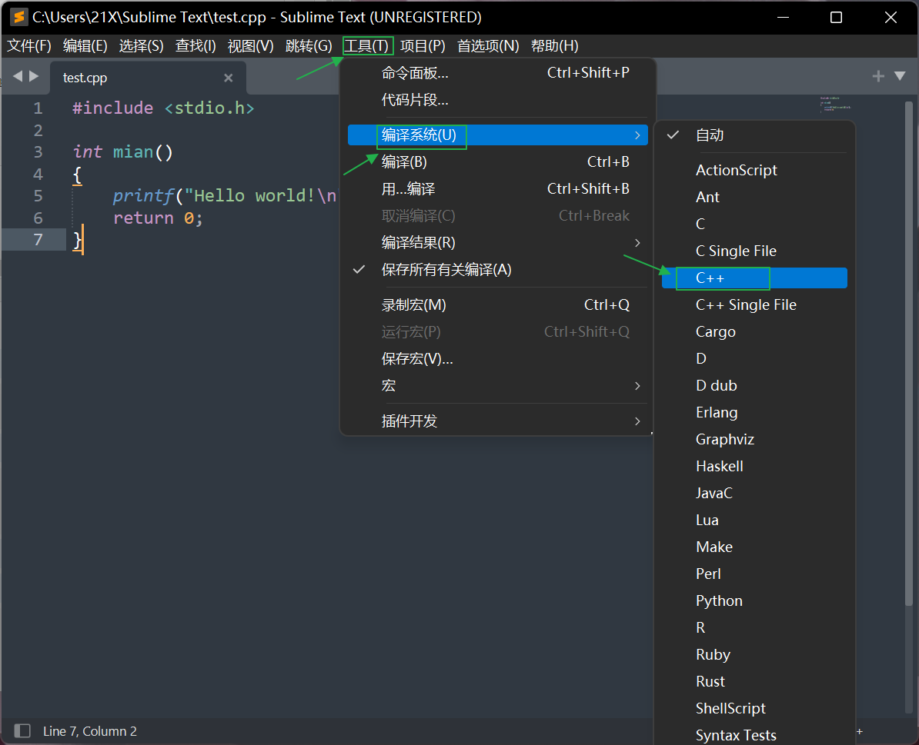Viewport: 919px width, 745px height.
Task: Select Graphviz build system
Action: click(754, 440)
